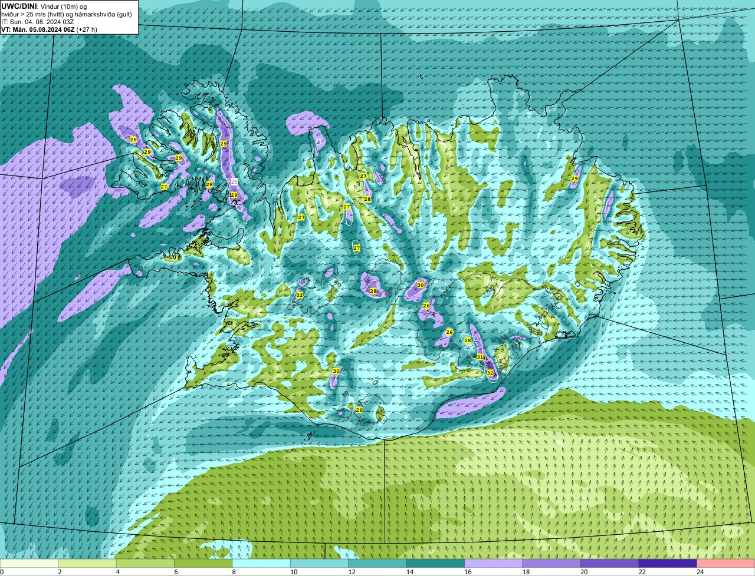Click the legend tick value 18
This screenshot has height=576, width=755.
click(x=526, y=572)
